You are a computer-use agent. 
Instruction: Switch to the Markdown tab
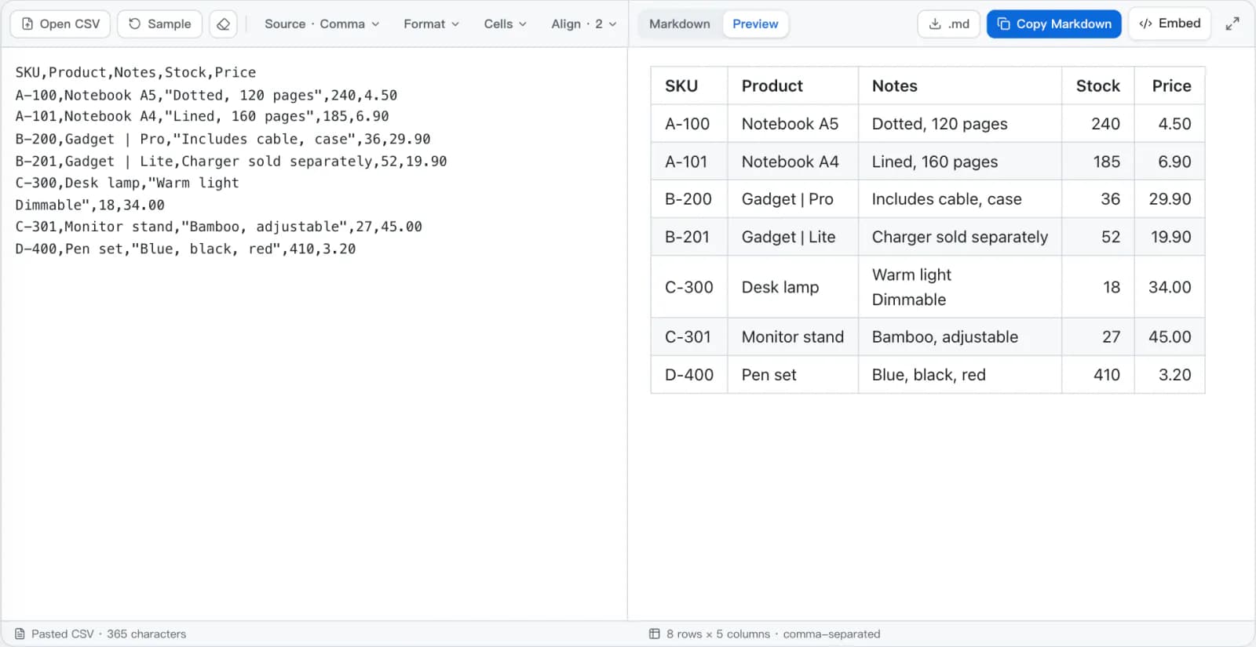tap(679, 24)
